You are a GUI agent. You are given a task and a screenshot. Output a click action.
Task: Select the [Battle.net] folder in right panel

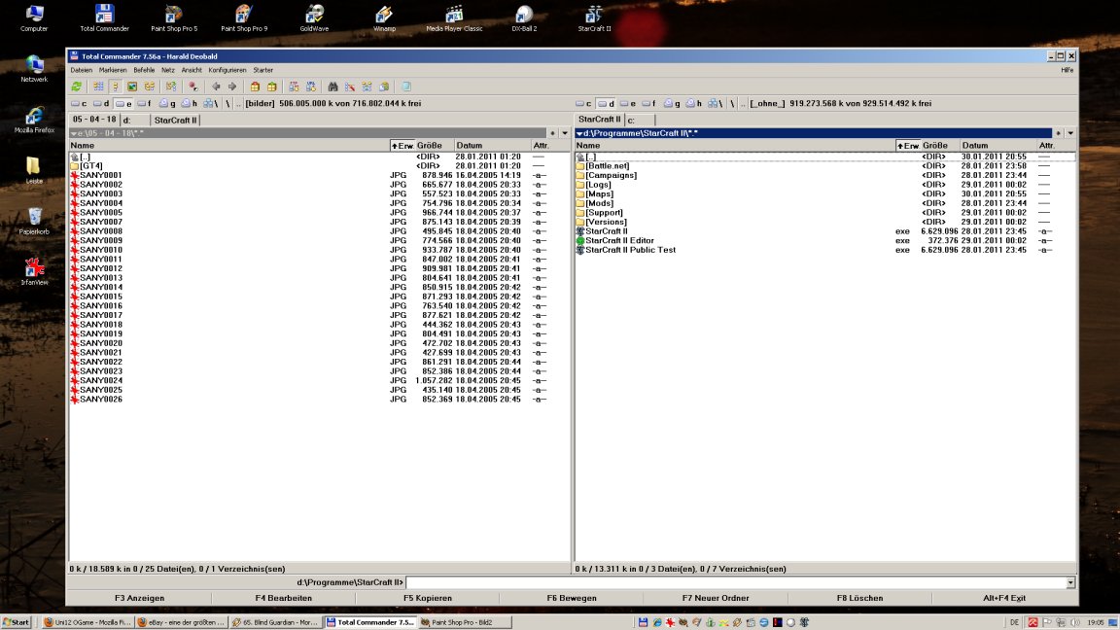click(x=607, y=165)
